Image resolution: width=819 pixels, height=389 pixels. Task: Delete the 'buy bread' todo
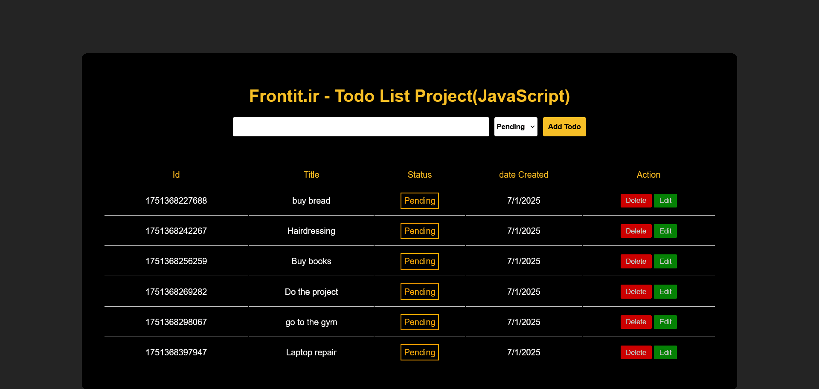[x=636, y=201]
